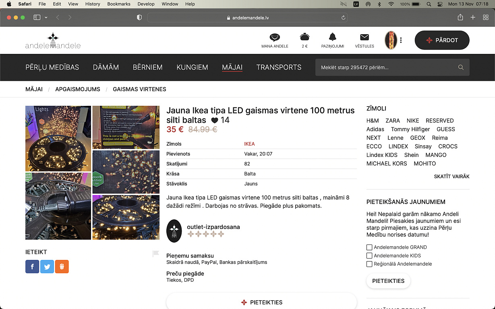The height and width of the screenshot is (309, 495).
Task: Open Safari sidebar dropdown chevron
Action: (46, 18)
